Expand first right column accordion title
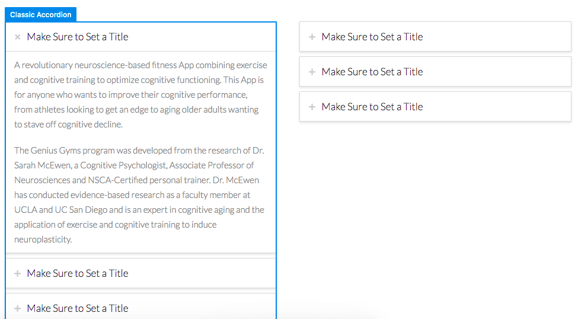 coord(435,37)
